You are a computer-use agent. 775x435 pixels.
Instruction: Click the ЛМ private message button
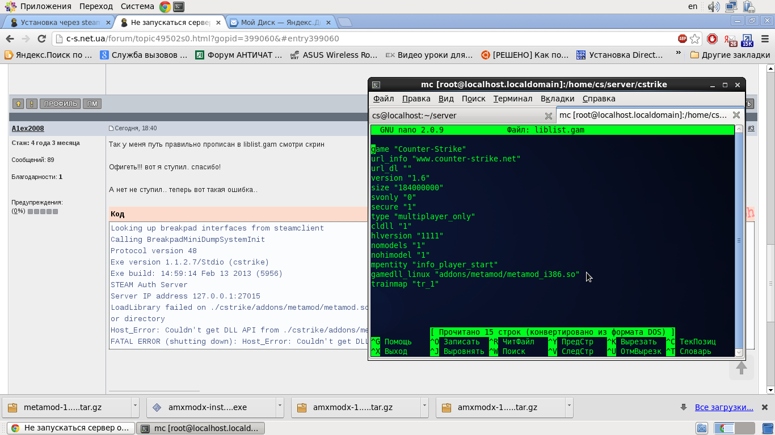[92, 104]
